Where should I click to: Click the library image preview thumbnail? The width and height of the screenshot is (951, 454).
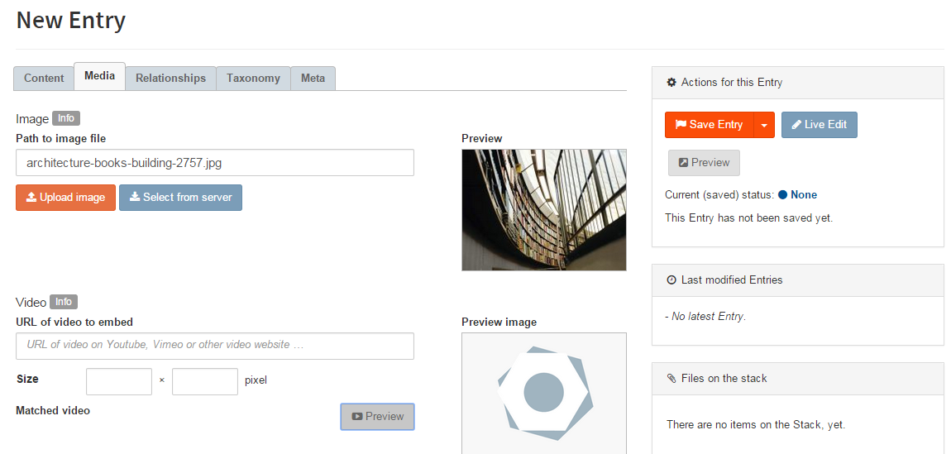coord(543,210)
